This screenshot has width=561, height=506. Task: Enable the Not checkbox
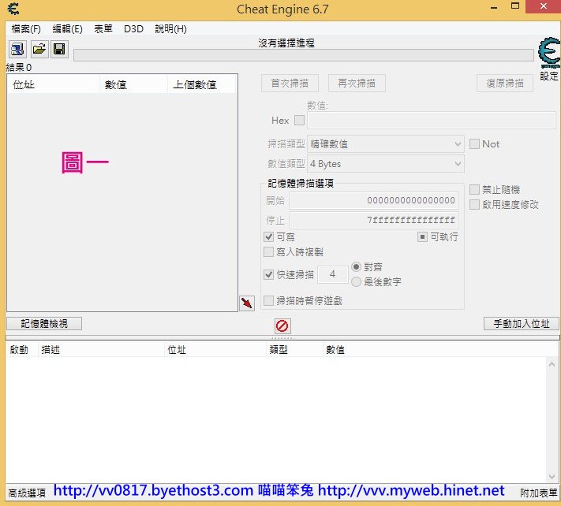(474, 144)
